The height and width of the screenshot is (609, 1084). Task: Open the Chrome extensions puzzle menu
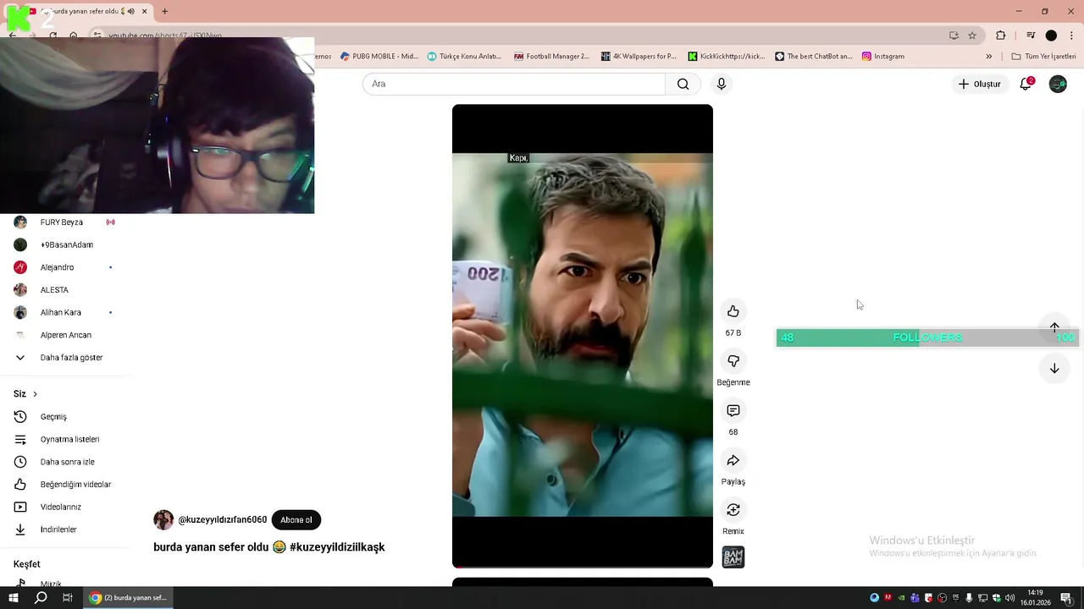pos(1001,36)
